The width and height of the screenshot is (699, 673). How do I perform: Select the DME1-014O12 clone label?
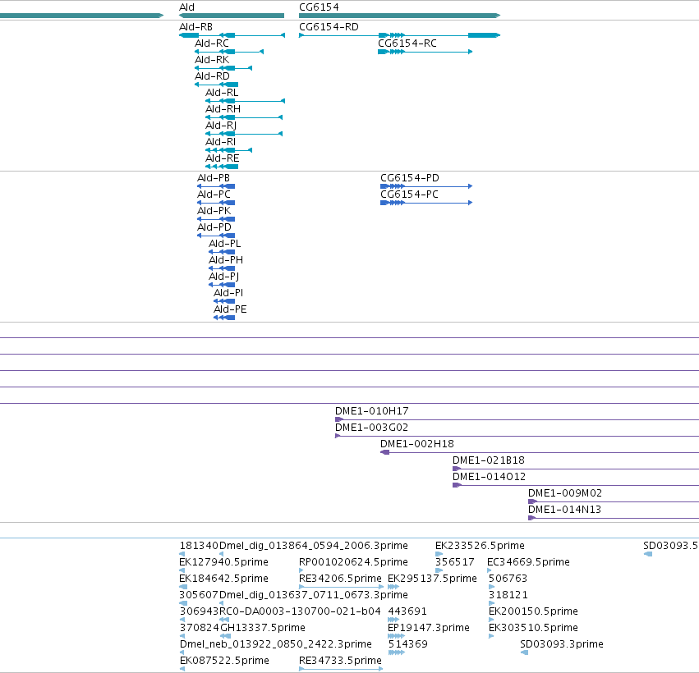tap(489, 477)
